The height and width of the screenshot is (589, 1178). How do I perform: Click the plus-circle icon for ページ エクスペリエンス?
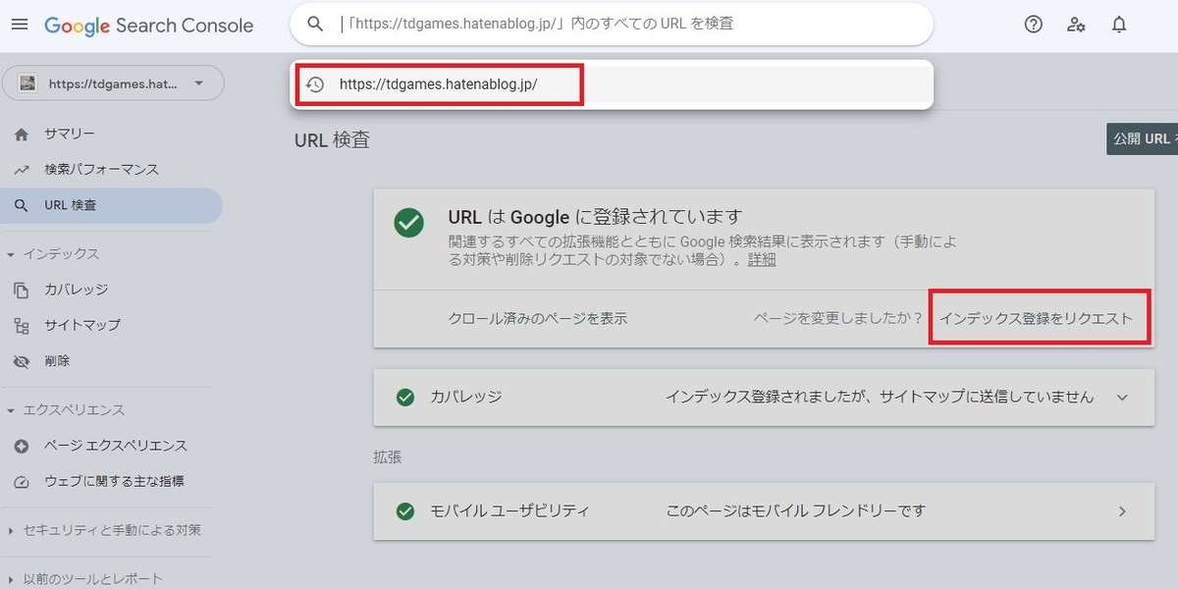click(22, 446)
